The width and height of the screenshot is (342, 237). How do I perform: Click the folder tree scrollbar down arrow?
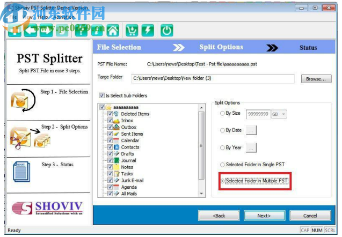click(201, 194)
